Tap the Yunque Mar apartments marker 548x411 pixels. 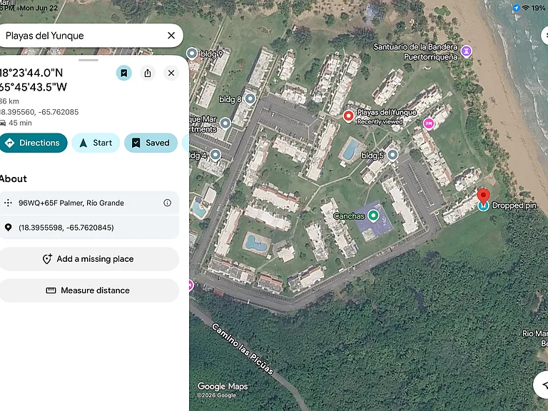[x=225, y=123]
